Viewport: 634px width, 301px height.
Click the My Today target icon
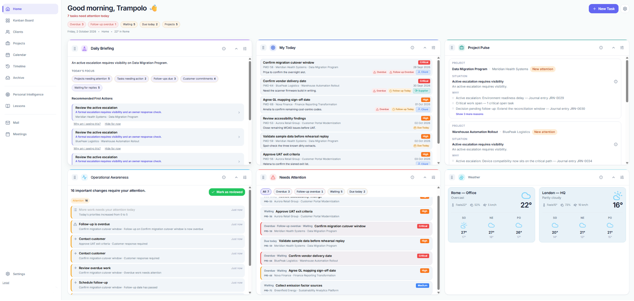(273, 48)
